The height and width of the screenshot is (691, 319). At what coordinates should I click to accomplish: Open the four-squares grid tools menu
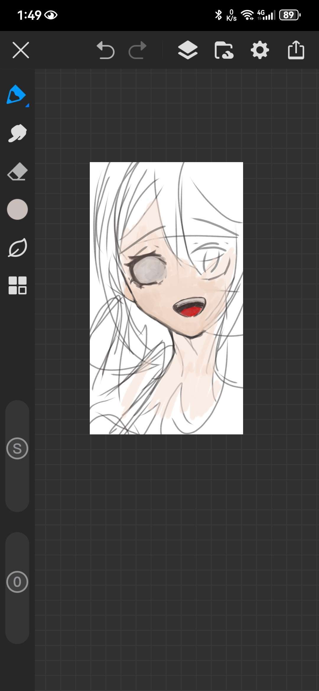pos(17,286)
